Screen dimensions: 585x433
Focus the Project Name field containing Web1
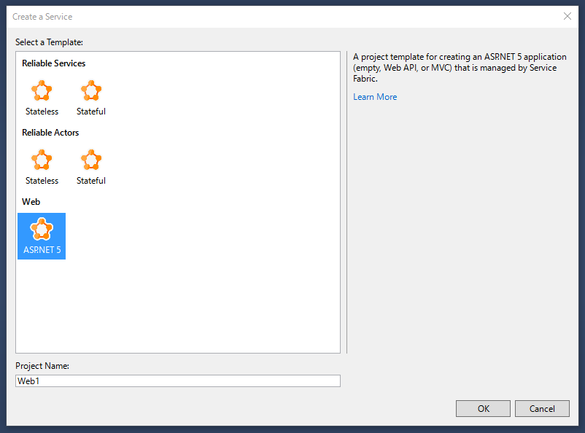[x=178, y=381]
